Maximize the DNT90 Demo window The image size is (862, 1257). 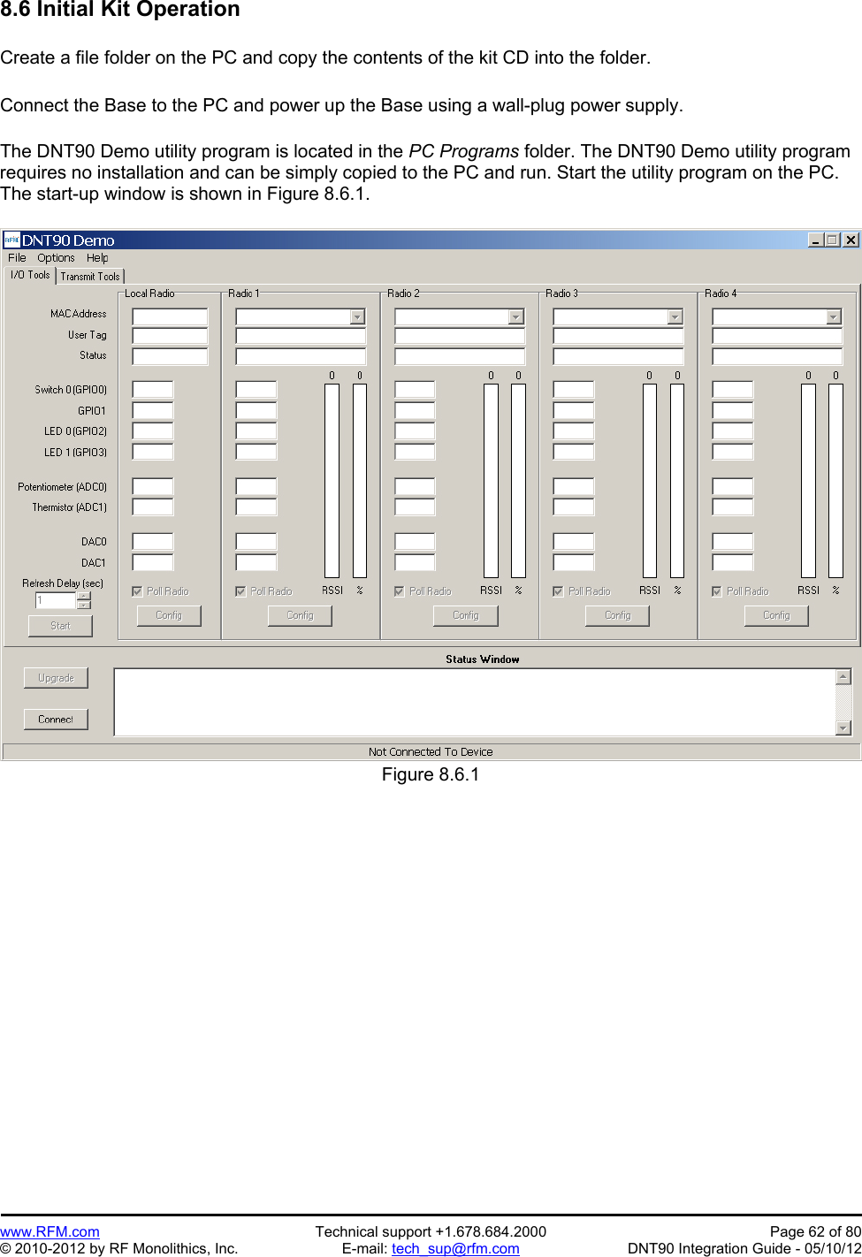pos(832,240)
